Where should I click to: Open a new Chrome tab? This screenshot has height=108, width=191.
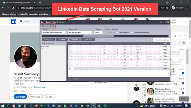(40, 3)
